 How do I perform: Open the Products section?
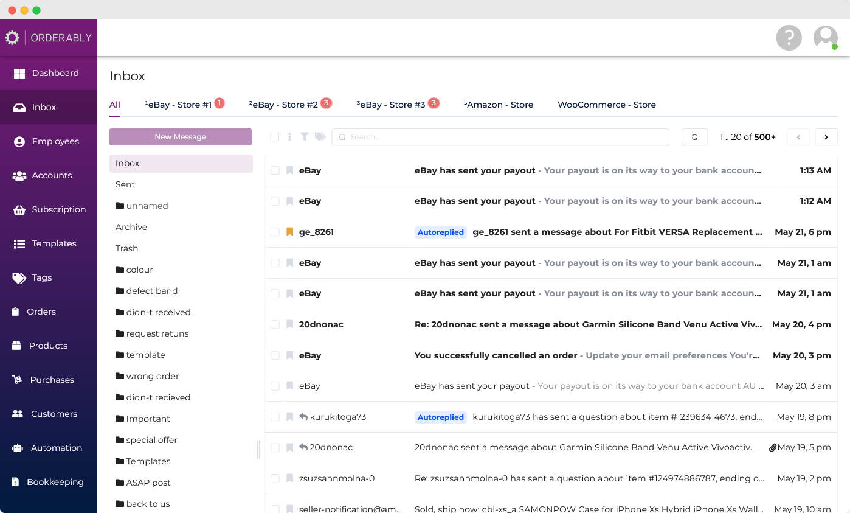[49, 346]
